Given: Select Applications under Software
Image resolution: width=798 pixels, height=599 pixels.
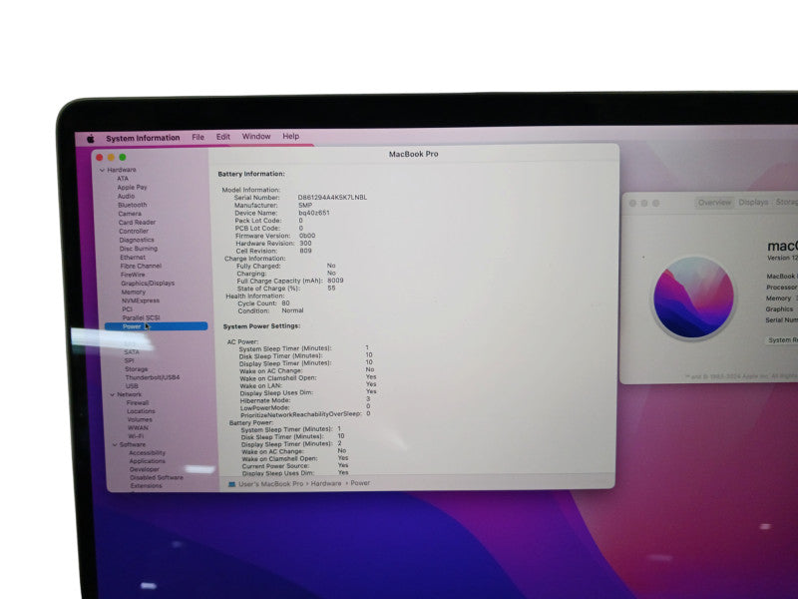Looking at the screenshot, I should pos(147,461).
